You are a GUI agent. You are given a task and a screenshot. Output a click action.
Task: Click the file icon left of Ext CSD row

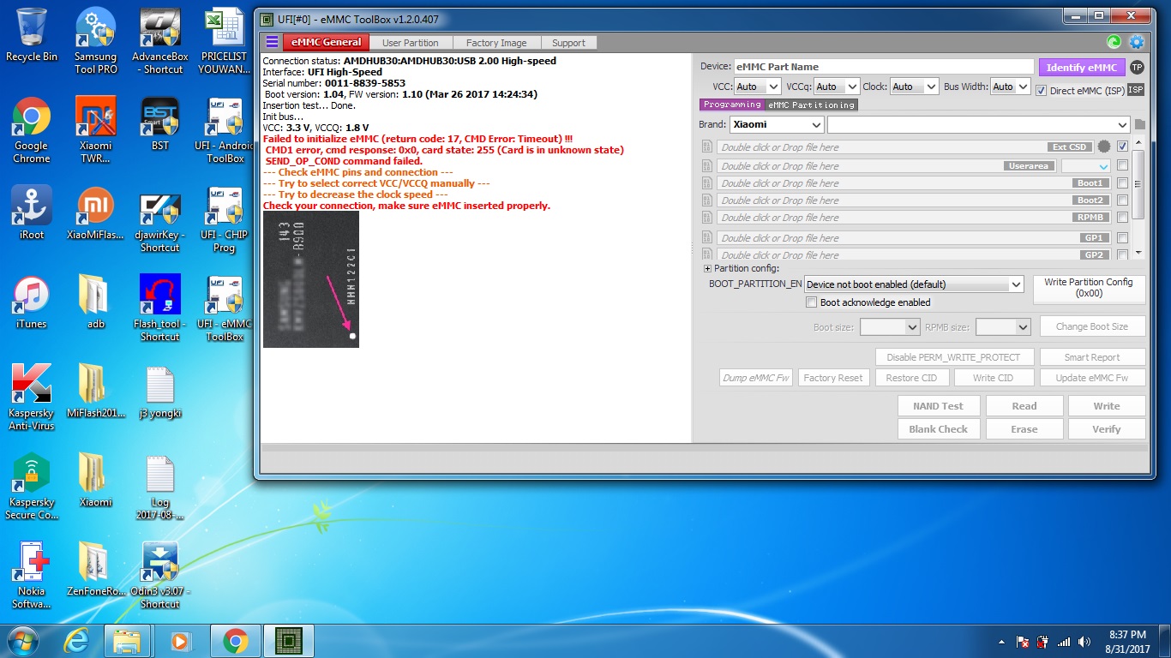click(707, 147)
